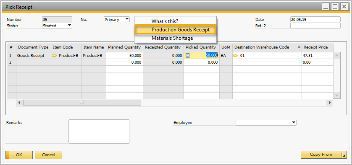This screenshot has width=352, height=165.
Task: Close the Pick Receipt window
Action: 344,7
